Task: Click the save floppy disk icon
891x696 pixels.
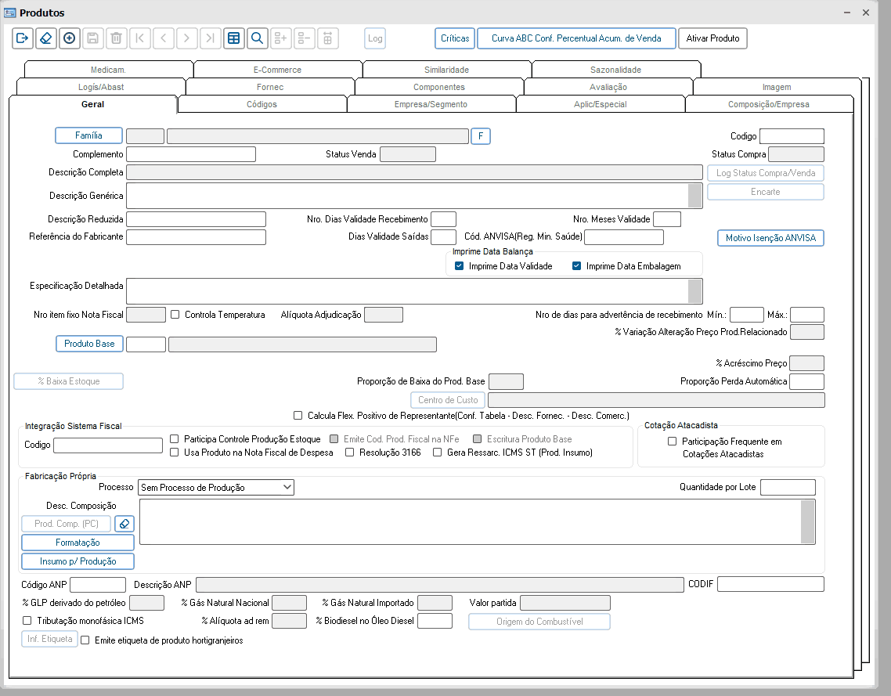Action: pos(92,38)
